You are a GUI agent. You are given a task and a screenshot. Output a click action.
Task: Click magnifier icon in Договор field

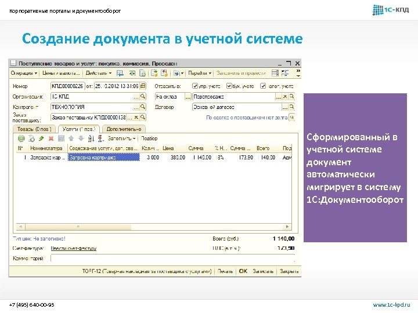point(291,107)
